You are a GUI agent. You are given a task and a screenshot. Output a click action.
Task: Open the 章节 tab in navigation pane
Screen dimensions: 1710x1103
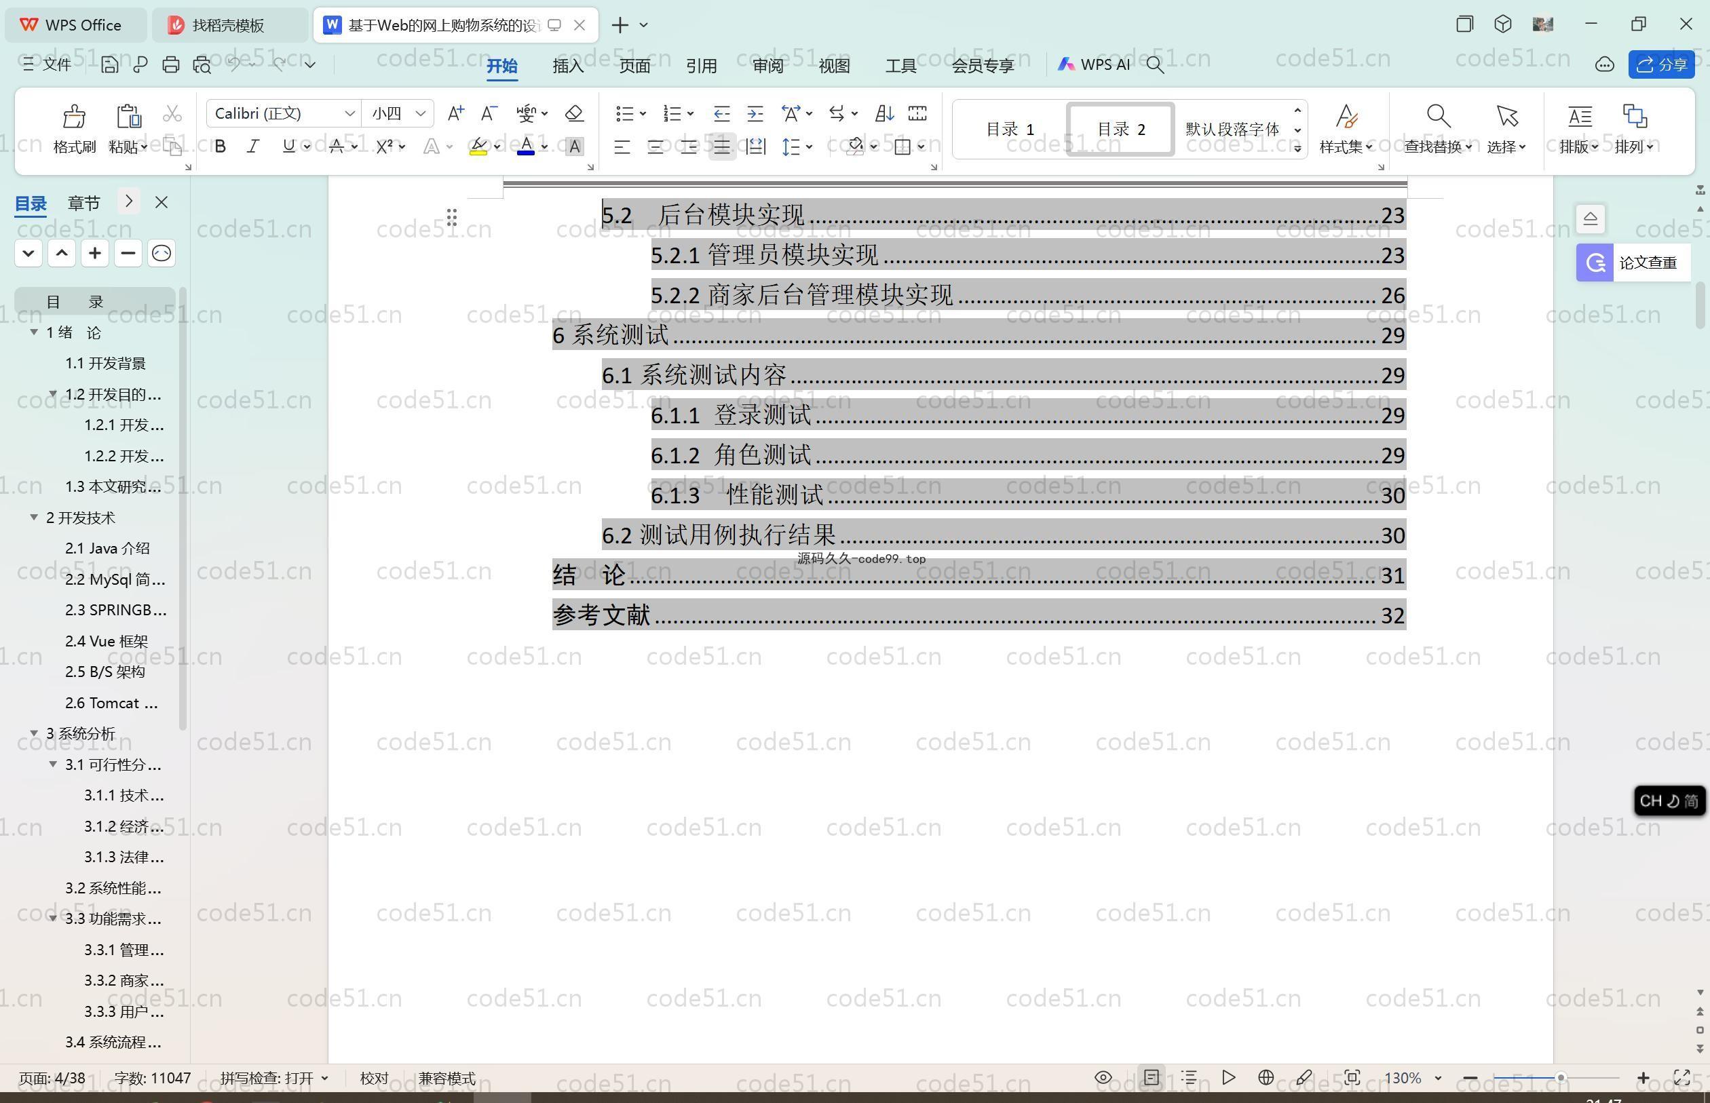(x=84, y=203)
